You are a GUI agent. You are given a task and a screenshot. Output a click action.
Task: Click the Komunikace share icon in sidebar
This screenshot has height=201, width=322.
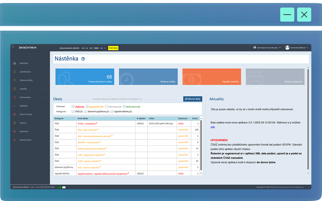(14, 97)
